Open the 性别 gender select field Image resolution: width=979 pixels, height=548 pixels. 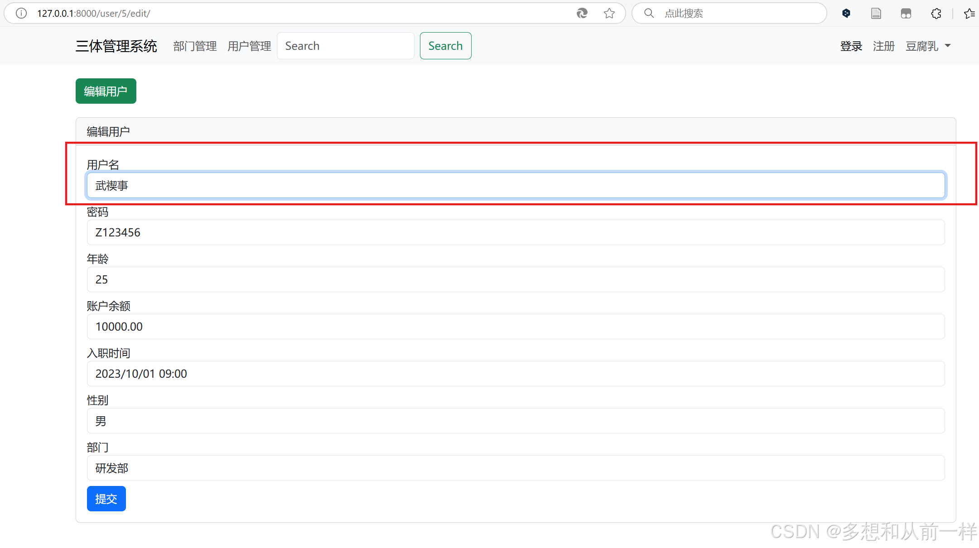pyautogui.click(x=516, y=421)
